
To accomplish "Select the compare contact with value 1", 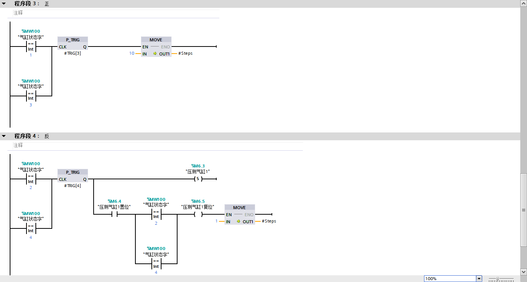I will click(x=31, y=47).
